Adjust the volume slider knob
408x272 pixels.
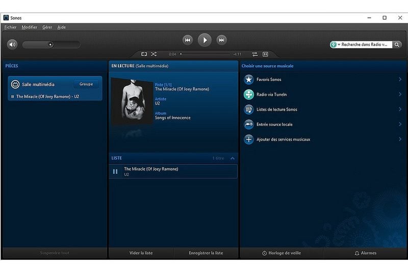tap(50, 44)
